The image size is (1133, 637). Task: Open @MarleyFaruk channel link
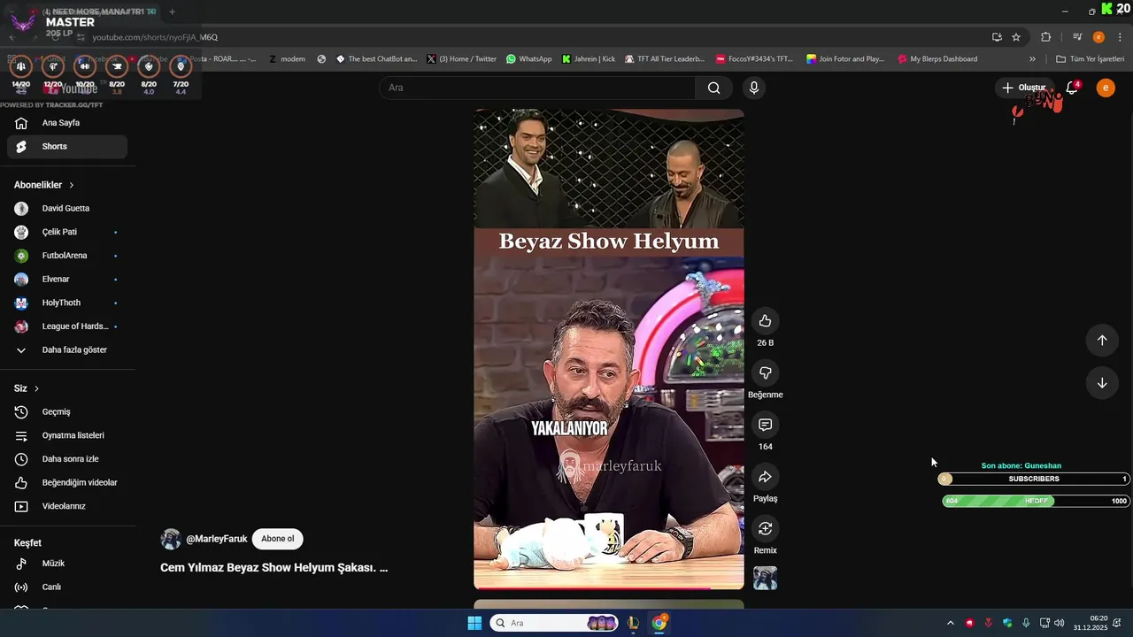[217, 539]
